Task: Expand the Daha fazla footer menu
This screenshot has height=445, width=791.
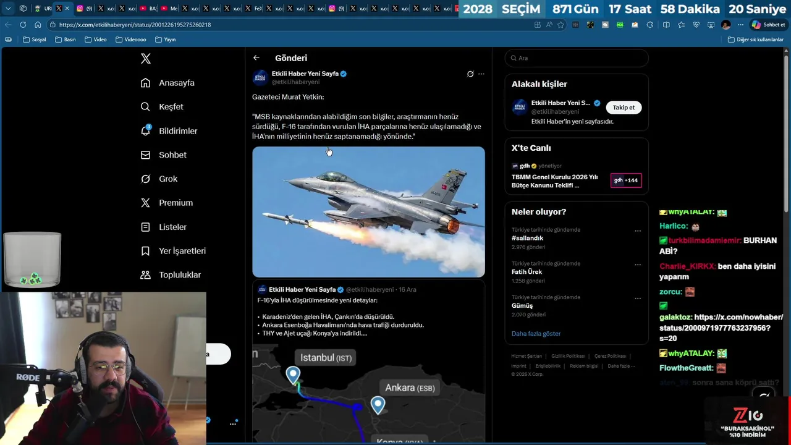Action: tap(621, 366)
